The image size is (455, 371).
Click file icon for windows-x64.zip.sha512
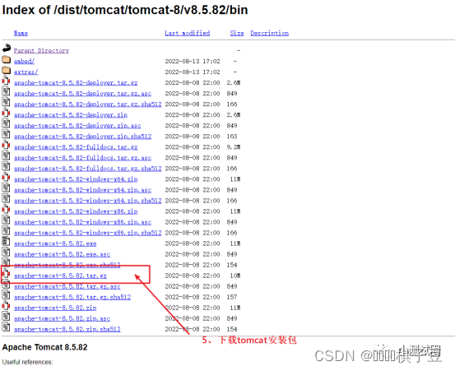[x=6, y=199]
